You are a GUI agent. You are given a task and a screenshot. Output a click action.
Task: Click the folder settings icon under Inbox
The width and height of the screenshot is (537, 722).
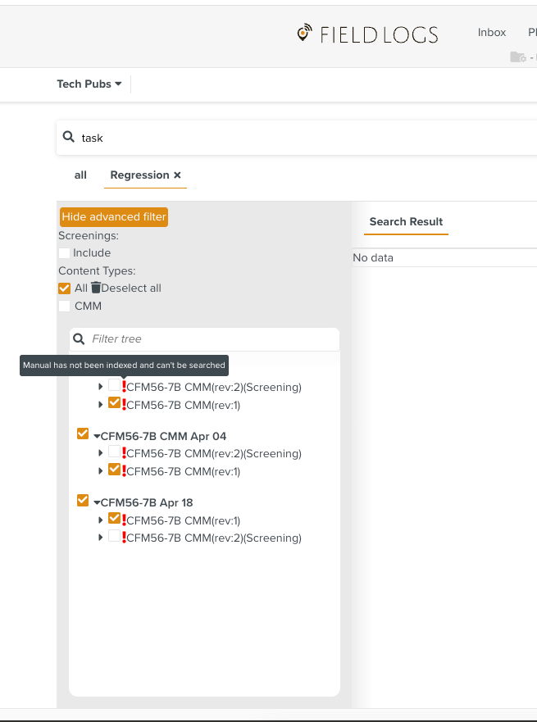(x=518, y=57)
